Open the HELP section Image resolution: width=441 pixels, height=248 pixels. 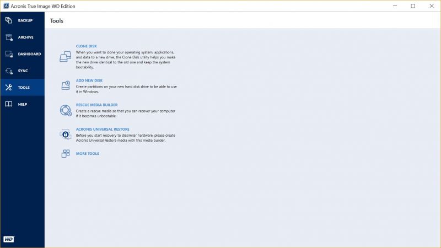(23, 104)
